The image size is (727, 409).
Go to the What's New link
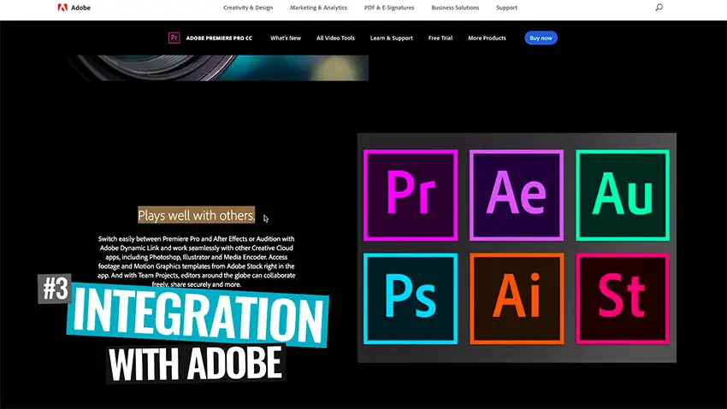click(x=286, y=38)
